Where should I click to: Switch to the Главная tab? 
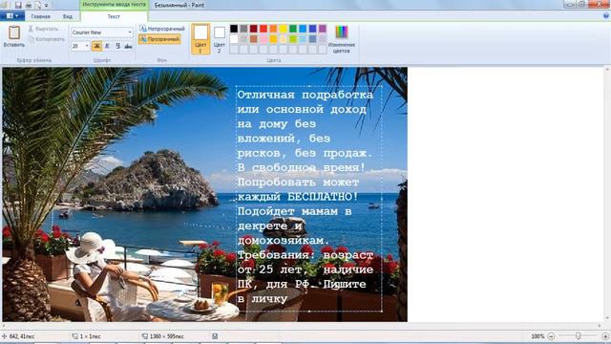[40, 16]
